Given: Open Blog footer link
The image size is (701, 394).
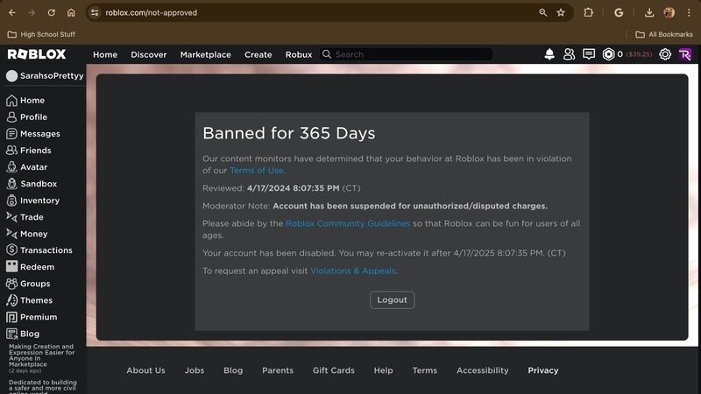Looking at the screenshot, I should tap(233, 370).
